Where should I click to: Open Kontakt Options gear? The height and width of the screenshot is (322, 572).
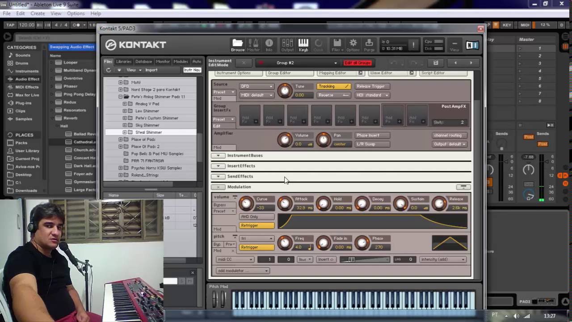coord(353,45)
